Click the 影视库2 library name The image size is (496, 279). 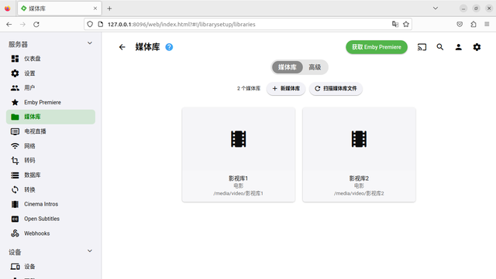359,179
